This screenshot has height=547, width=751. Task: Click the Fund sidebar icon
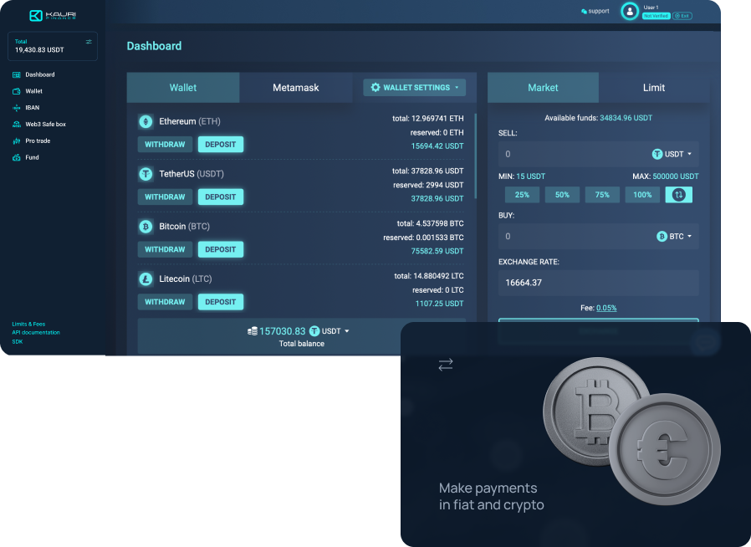click(17, 157)
